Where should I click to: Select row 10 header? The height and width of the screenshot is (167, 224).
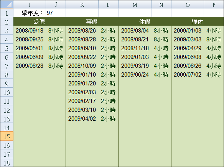[7, 92]
